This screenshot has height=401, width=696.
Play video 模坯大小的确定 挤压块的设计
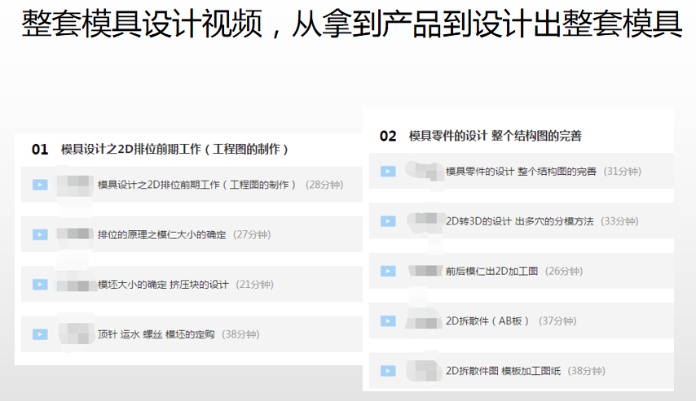40,285
